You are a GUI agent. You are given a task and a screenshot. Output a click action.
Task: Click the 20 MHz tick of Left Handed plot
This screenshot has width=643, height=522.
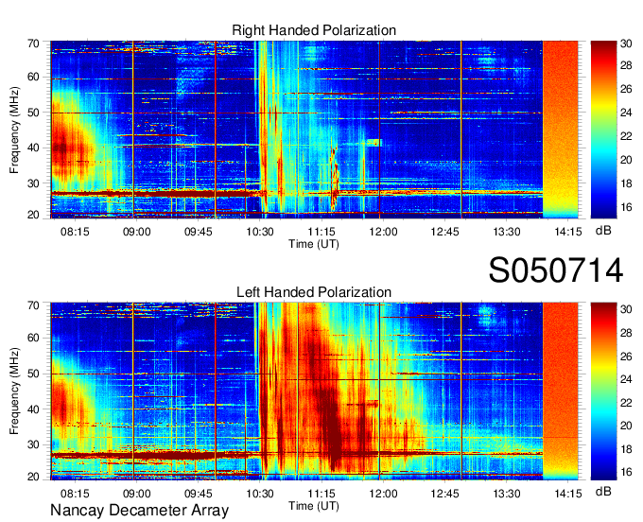click(x=33, y=477)
